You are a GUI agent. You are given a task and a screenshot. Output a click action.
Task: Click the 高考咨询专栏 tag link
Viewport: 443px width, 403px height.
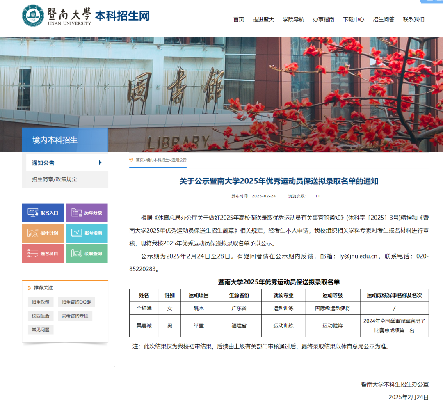point(75,316)
